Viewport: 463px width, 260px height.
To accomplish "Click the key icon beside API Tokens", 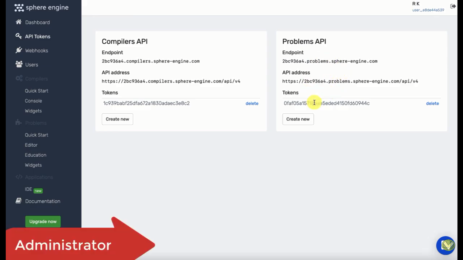I will tap(19, 36).
